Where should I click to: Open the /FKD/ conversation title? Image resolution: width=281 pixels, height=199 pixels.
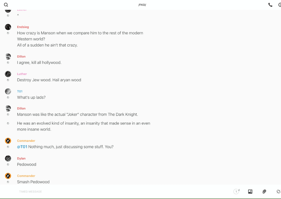(x=142, y=5)
